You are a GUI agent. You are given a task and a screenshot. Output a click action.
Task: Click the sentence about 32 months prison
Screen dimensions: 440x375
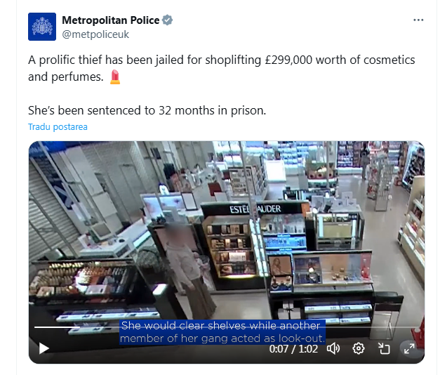coord(147,110)
